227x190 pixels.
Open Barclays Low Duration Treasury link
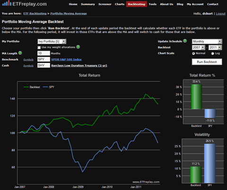coord(79,65)
